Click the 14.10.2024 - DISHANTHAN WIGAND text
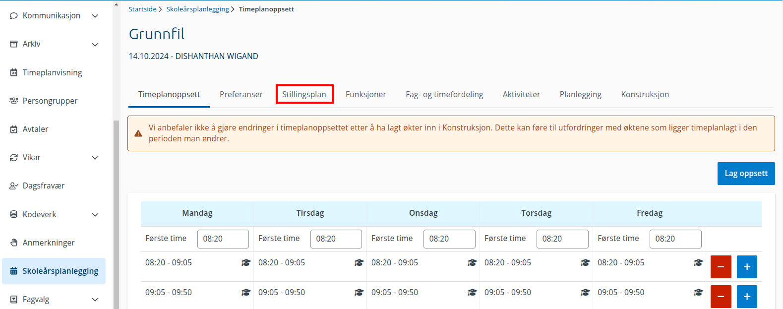Image resolution: width=783 pixels, height=309 pixels. tap(193, 56)
